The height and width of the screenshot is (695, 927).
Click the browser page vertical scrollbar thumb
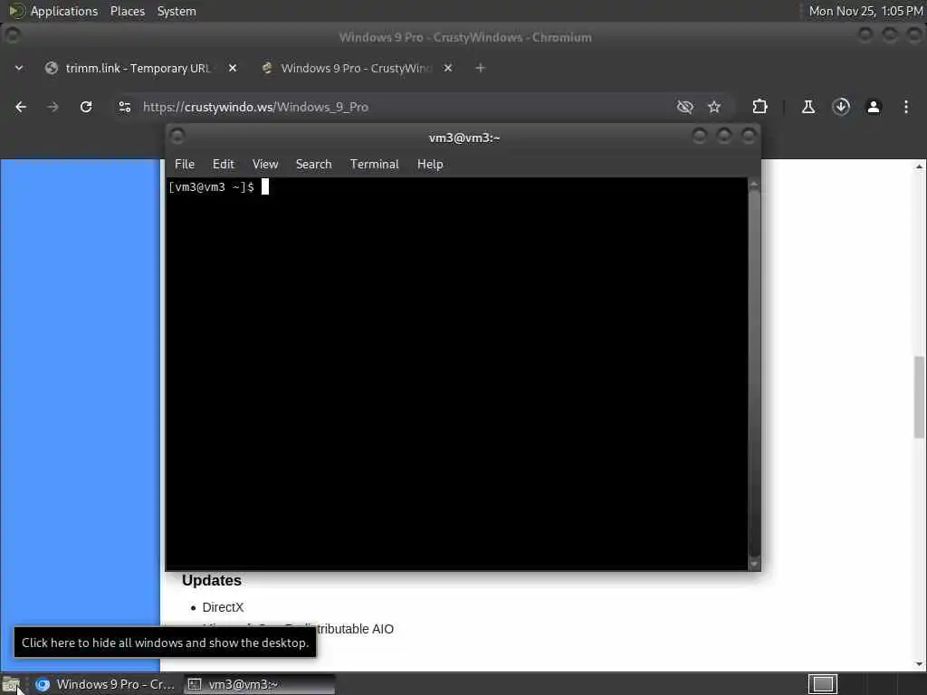tap(919, 396)
